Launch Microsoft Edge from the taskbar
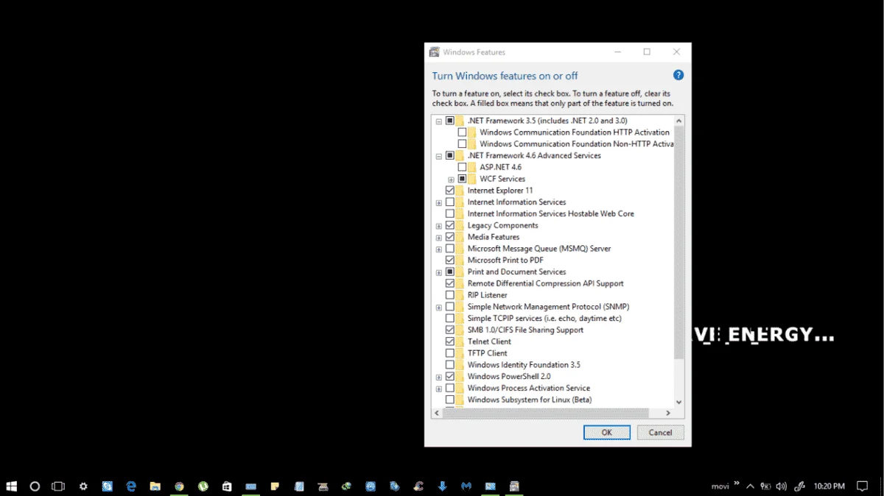 [131, 486]
